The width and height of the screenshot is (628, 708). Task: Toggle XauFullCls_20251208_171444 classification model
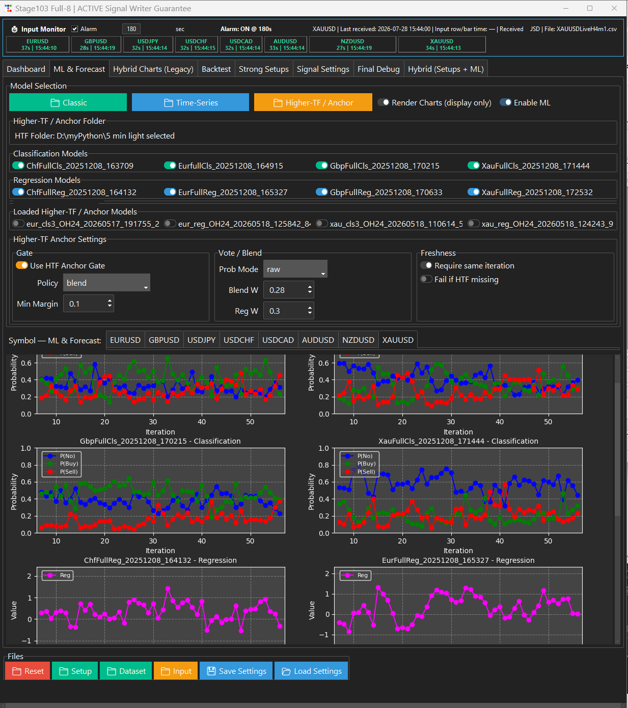coord(474,166)
